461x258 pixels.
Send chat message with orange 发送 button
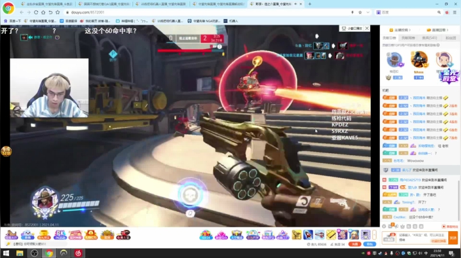[x=453, y=238]
